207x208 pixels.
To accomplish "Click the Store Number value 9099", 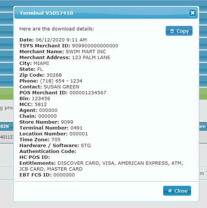I will [x=67, y=122].
